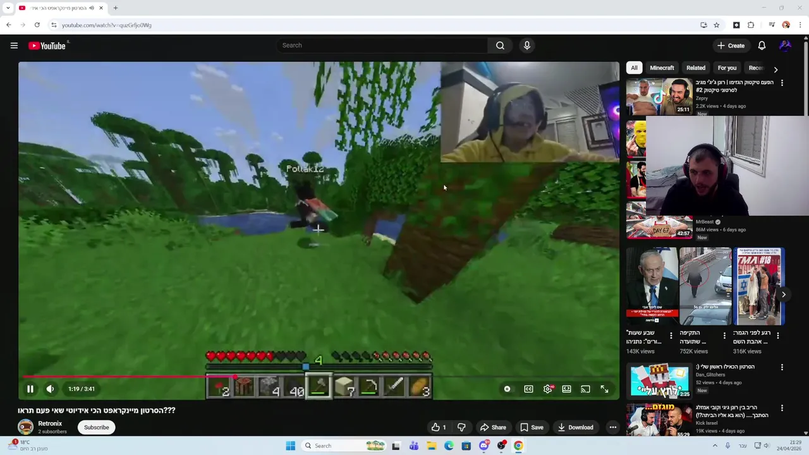This screenshot has height=455, width=809.
Task: Dislike the video
Action: [x=461, y=428]
